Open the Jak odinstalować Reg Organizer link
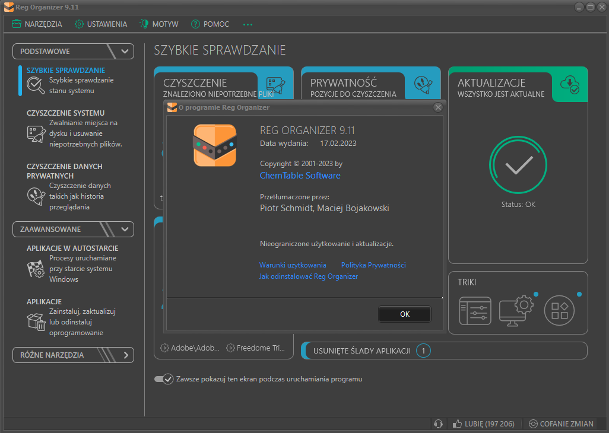 309,276
